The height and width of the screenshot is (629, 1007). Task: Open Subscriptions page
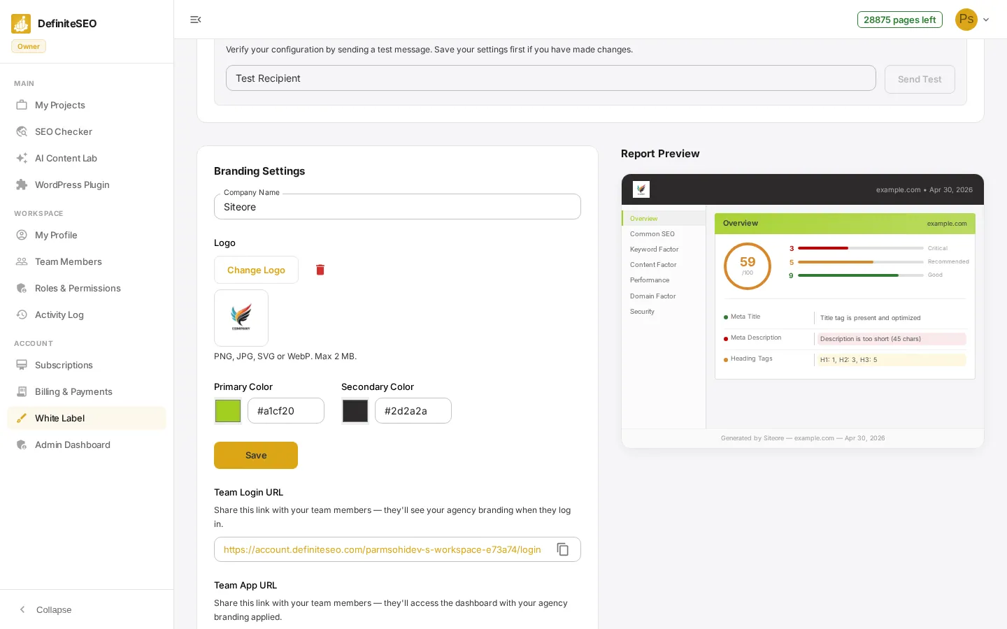click(87, 365)
